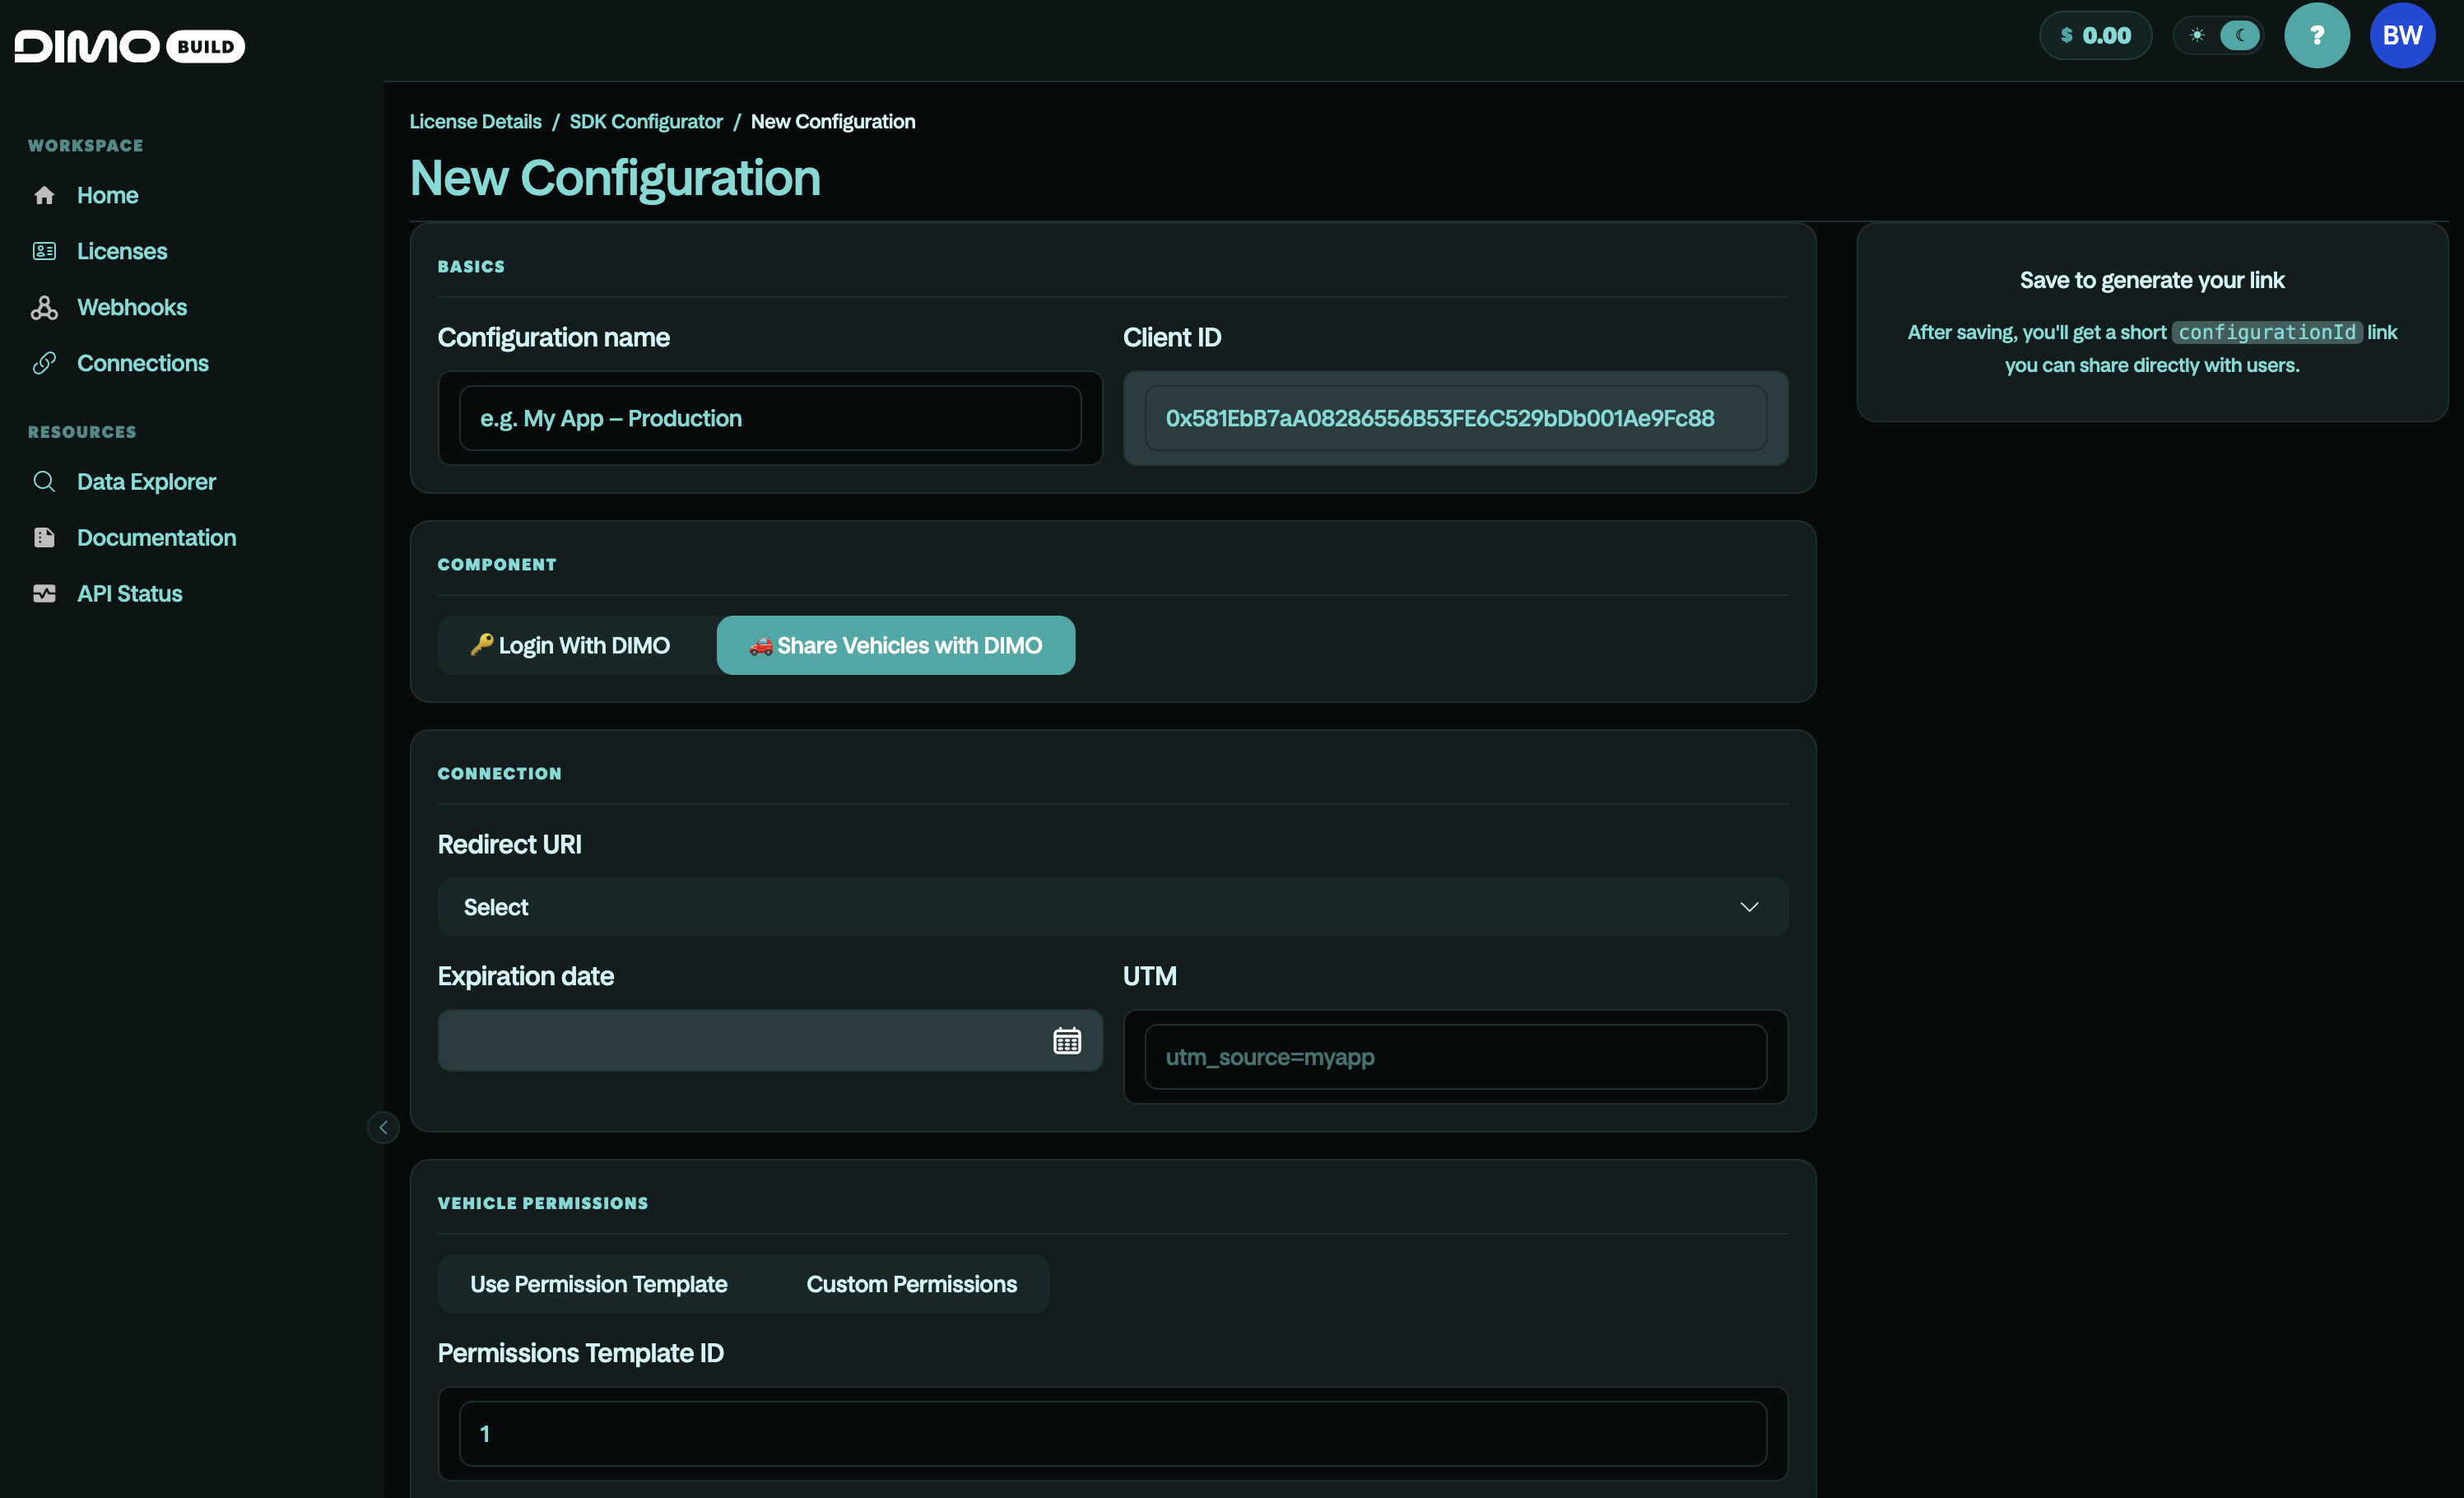2464x1498 pixels.
Task: Click the DIMO Build logo
Action: [129, 46]
